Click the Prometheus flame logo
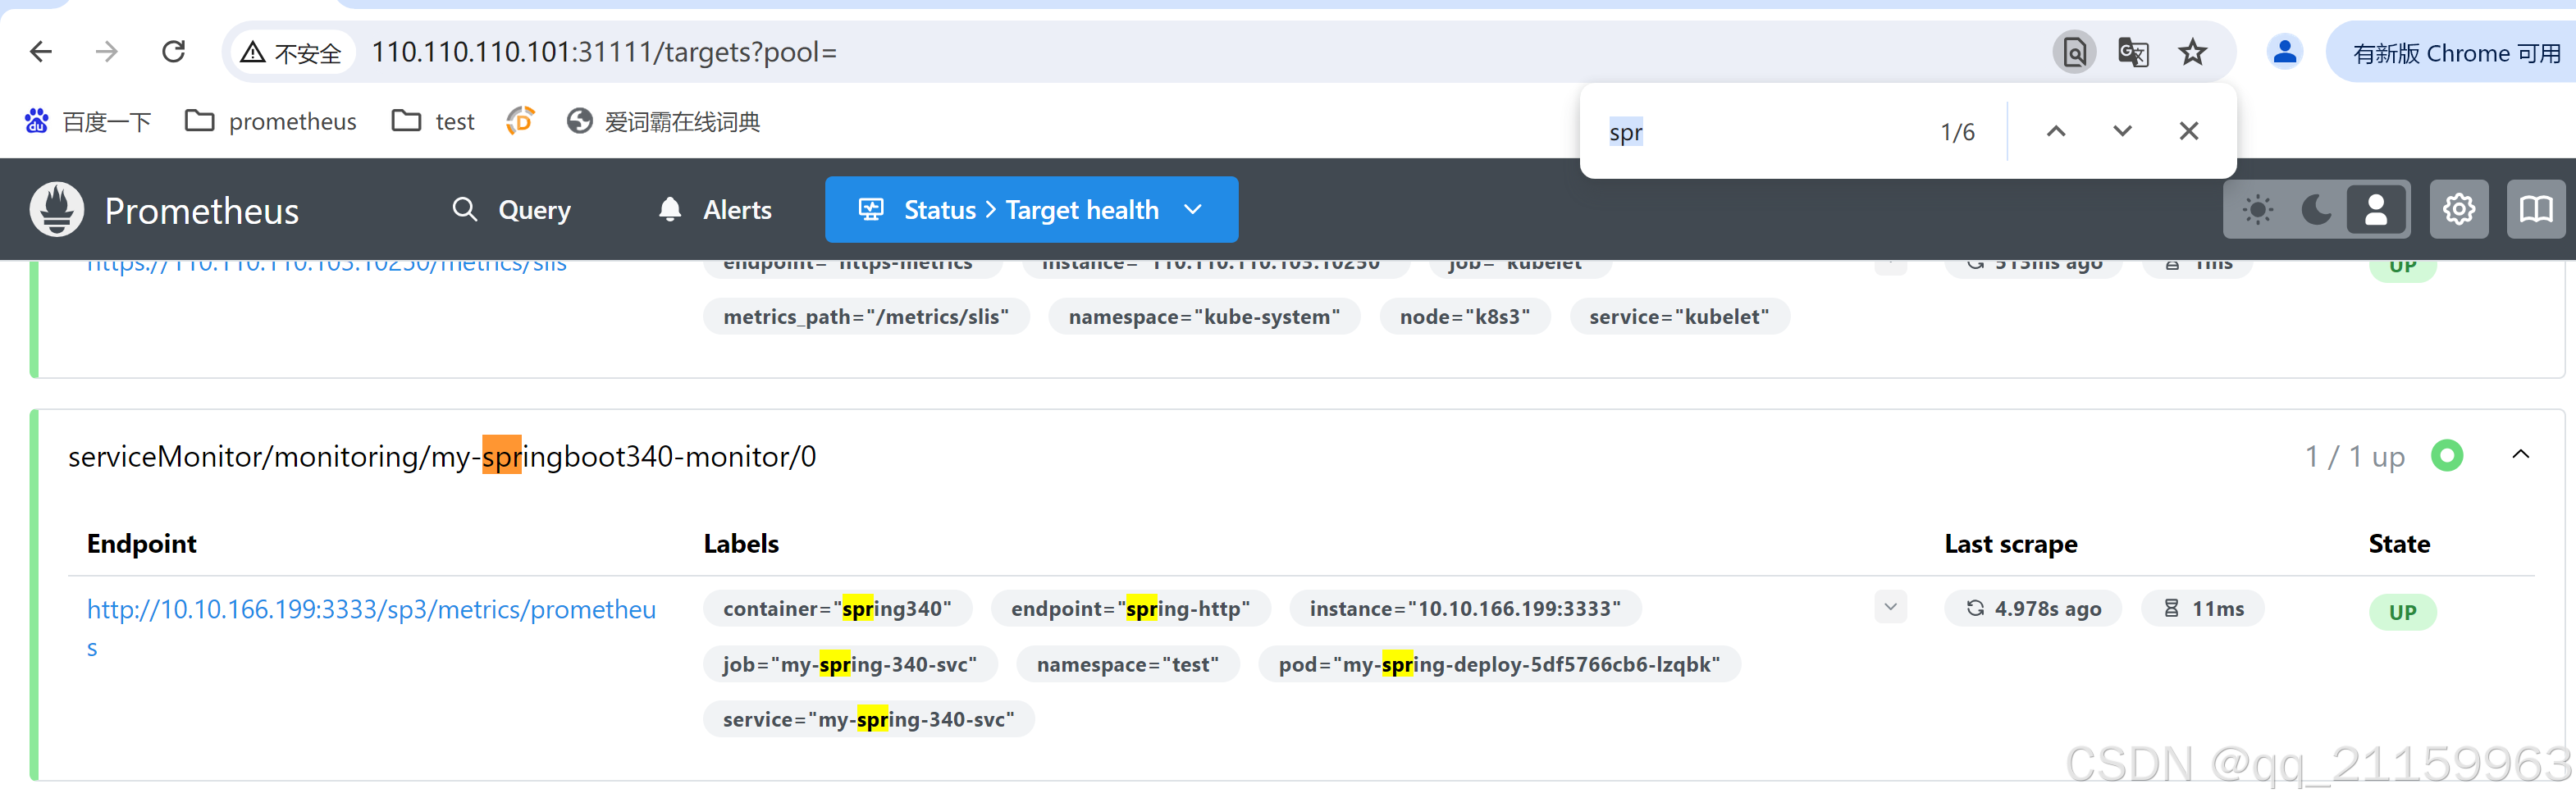The height and width of the screenshot is (807, 2576). tap(57, 210)
